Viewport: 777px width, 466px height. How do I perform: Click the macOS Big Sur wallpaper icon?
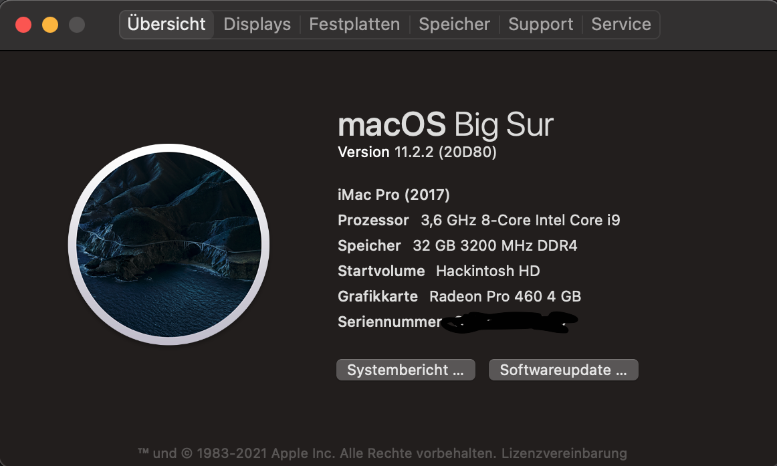click(169, 245)
